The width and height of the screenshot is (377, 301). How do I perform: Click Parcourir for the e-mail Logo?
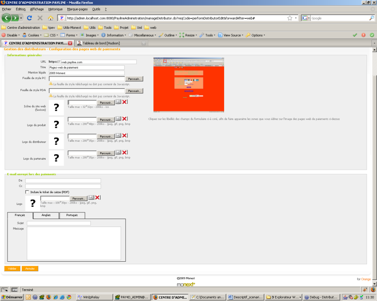click(79, 199)
